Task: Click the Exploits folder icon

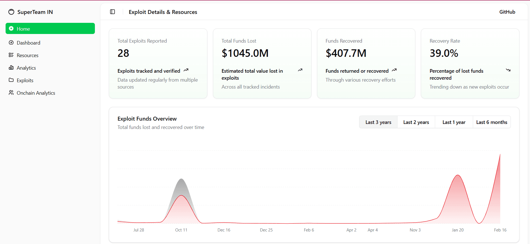Action: click(11, 80)
